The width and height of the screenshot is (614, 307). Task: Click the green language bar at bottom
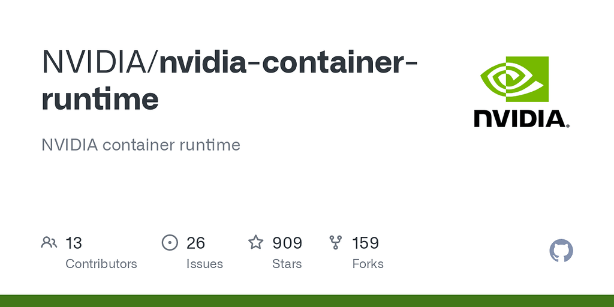(307, 300)
